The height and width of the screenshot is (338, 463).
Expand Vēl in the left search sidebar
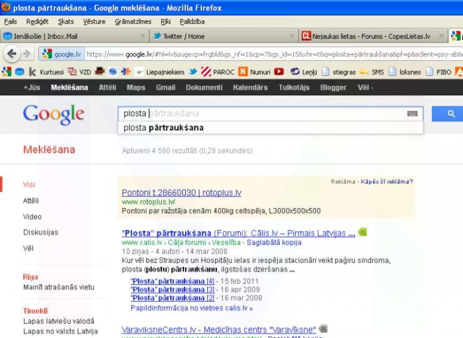click(28, 248)
